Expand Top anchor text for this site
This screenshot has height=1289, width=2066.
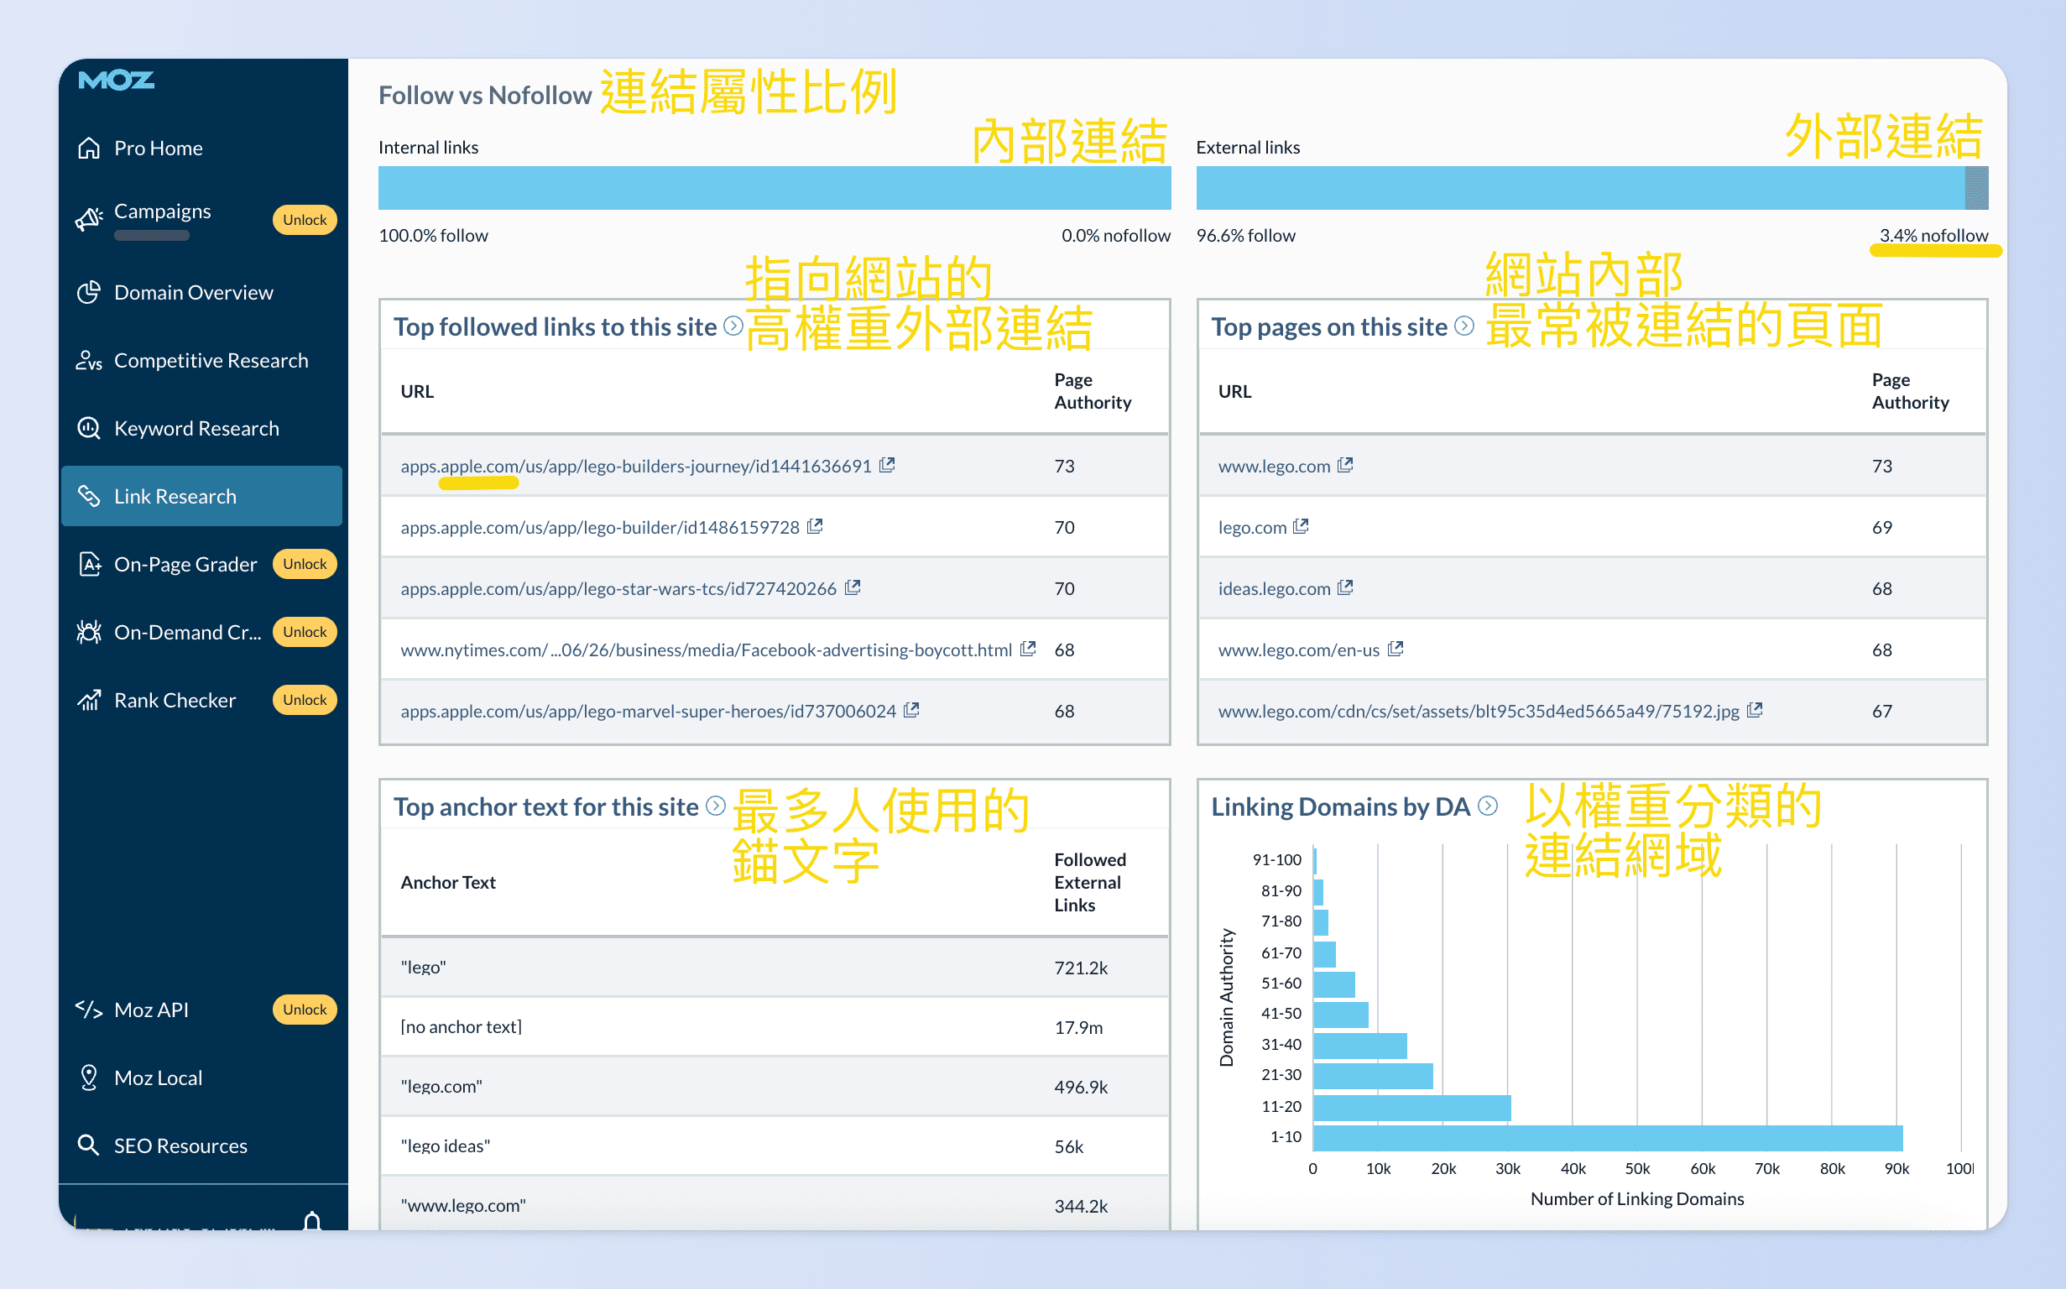pos(715,806)
